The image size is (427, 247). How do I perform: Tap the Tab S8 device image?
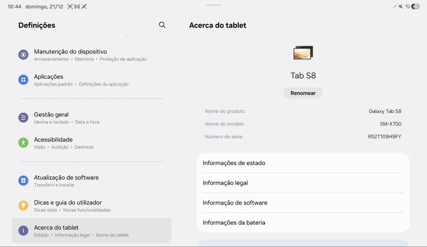coord(303,53)
